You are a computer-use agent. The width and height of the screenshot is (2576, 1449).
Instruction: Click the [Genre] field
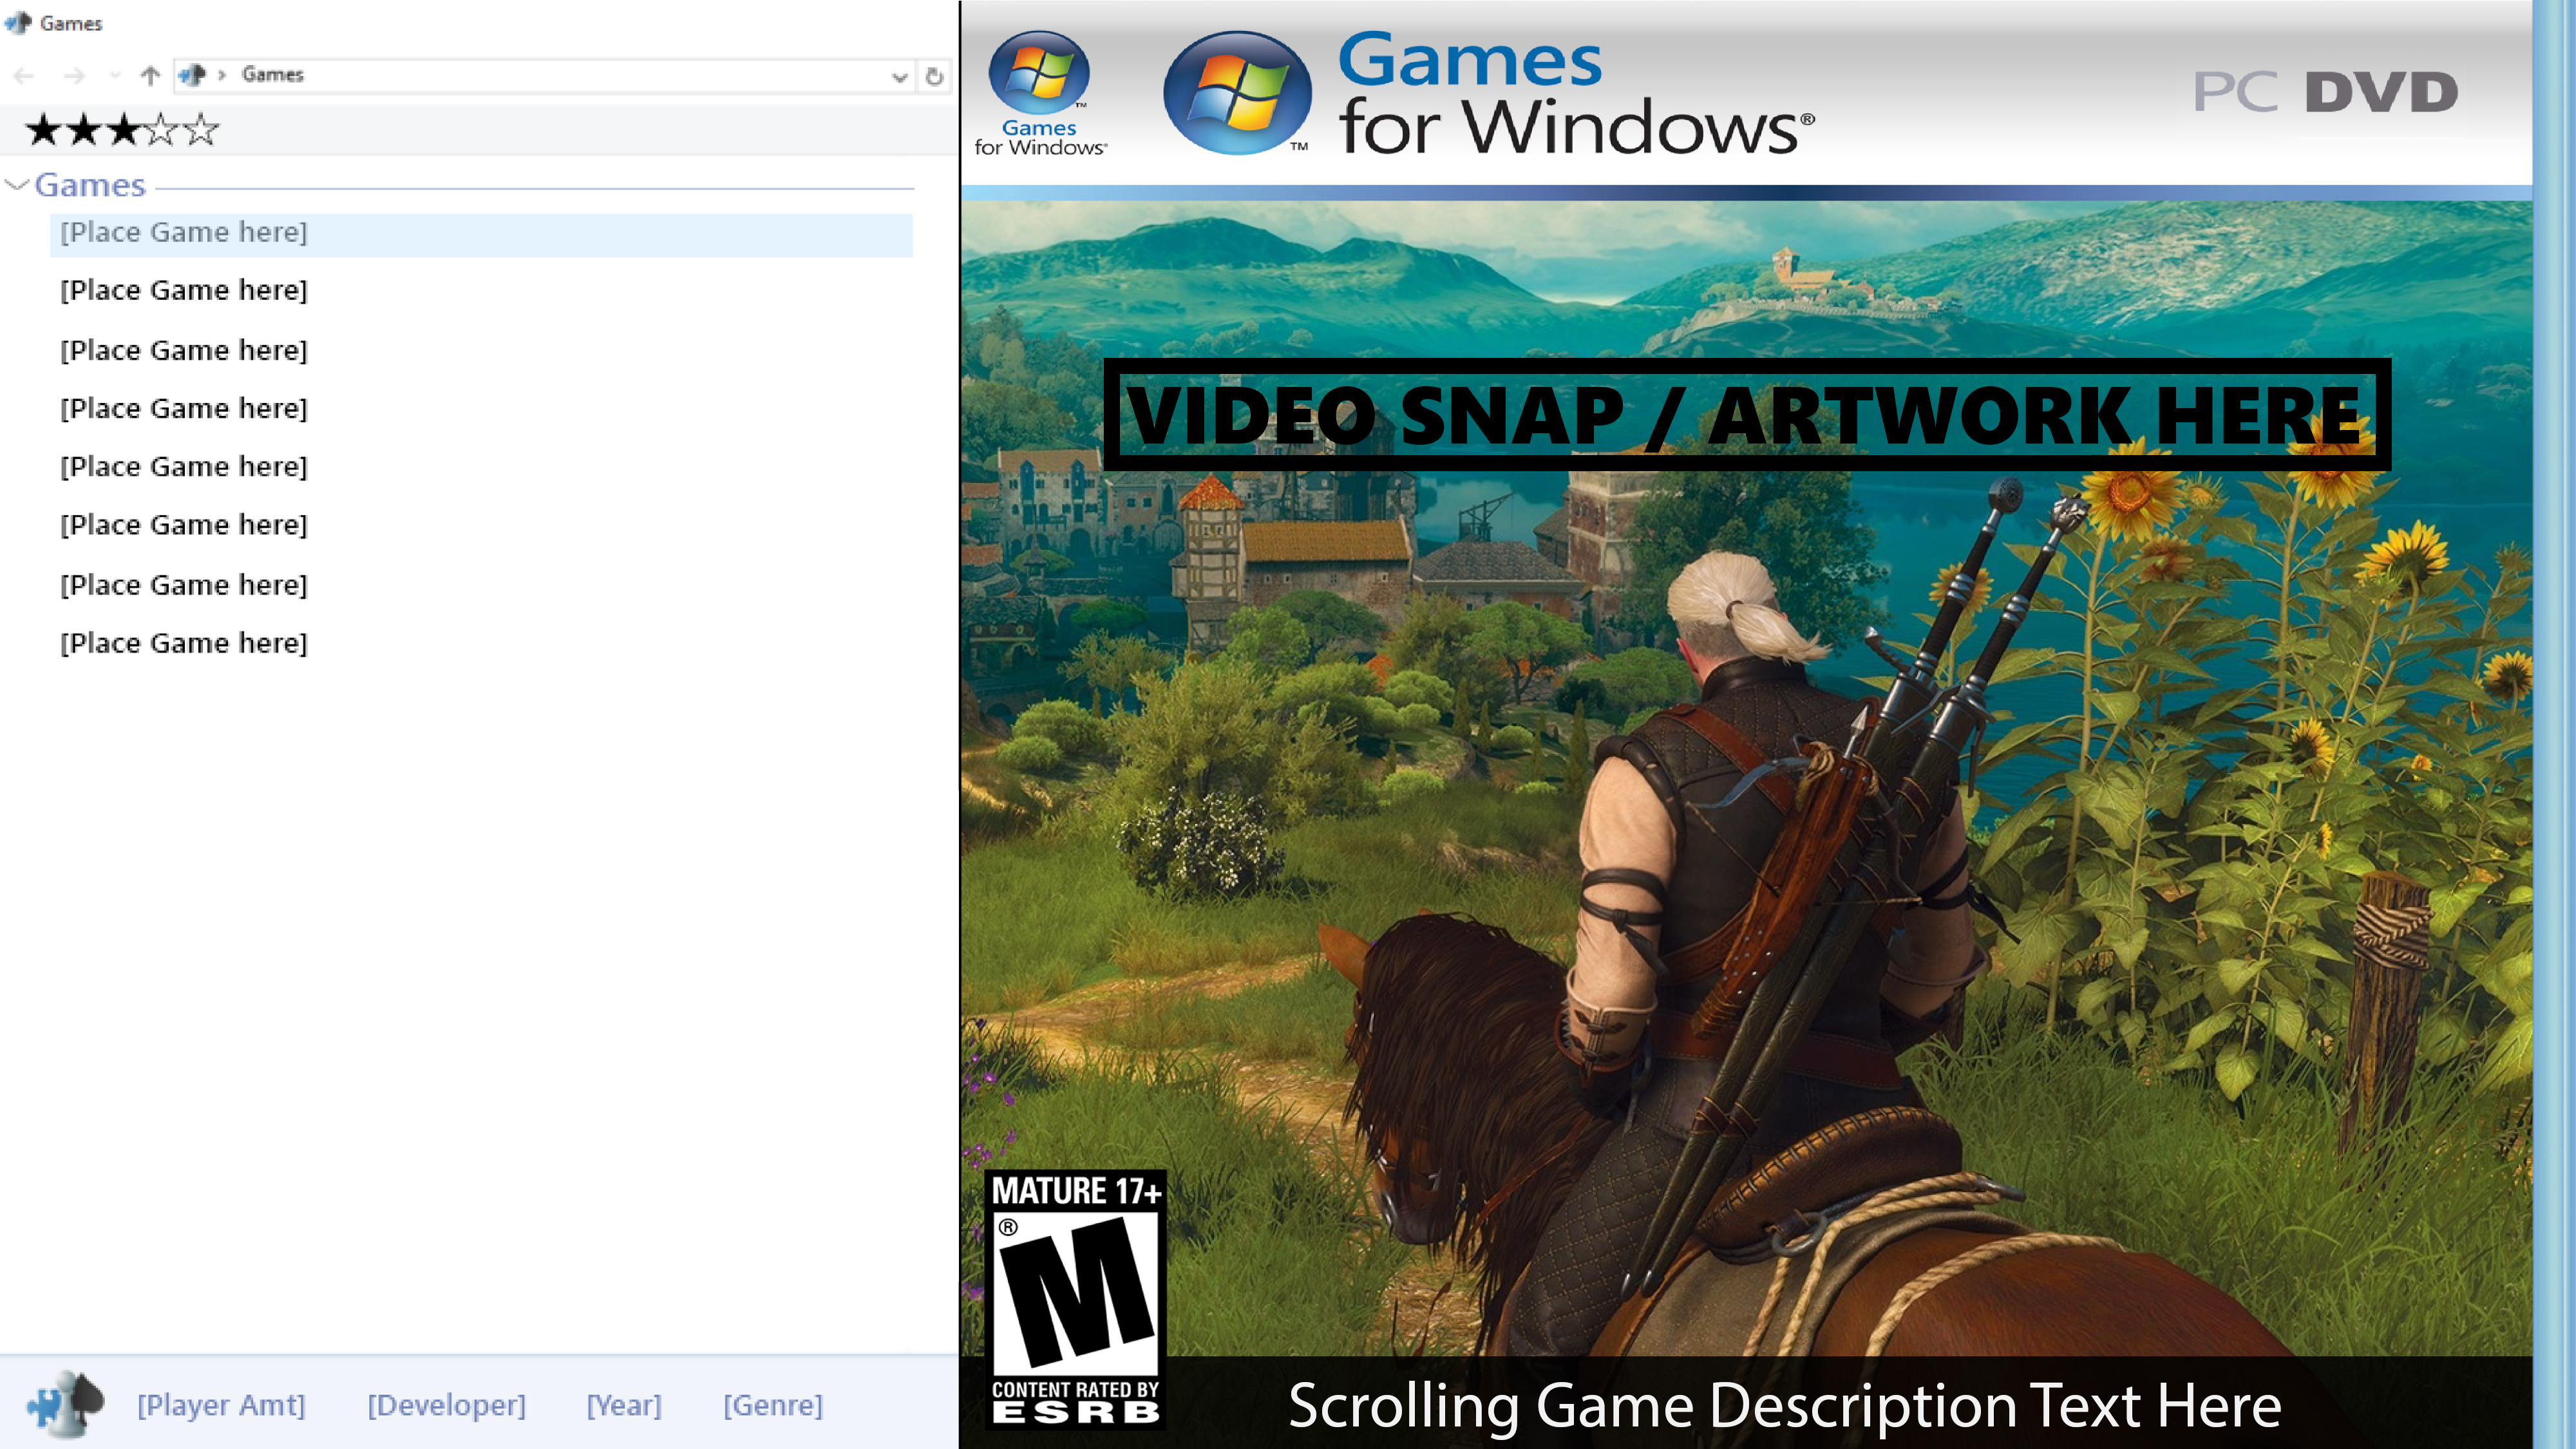773,1405
